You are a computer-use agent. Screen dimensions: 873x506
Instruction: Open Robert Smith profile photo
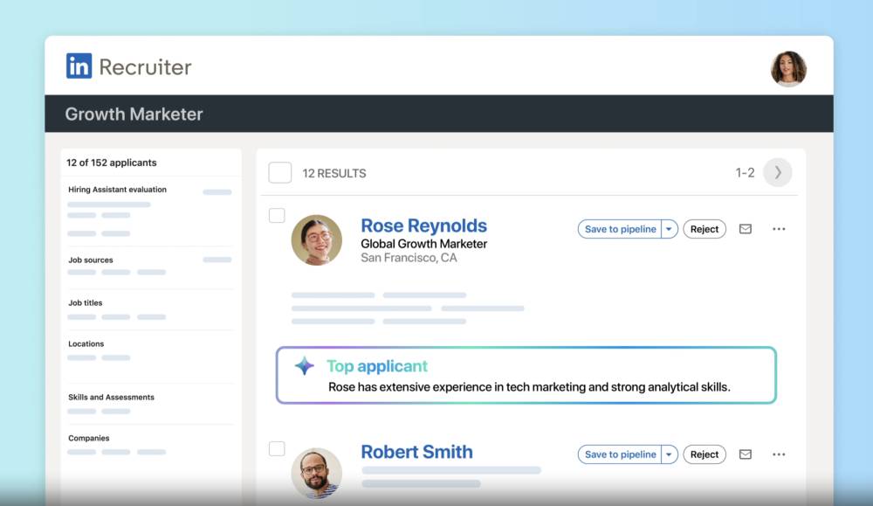pyautogui.click(x=317, y=473)
